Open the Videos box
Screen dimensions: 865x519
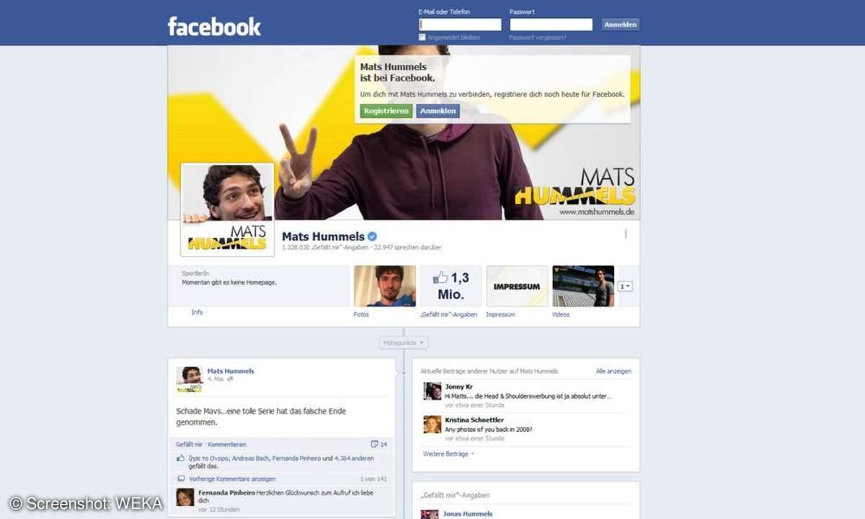click(x=583, y=285)
